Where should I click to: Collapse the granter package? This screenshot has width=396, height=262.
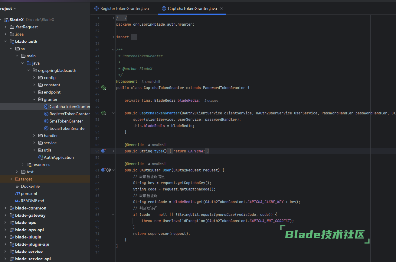[34, 99]
